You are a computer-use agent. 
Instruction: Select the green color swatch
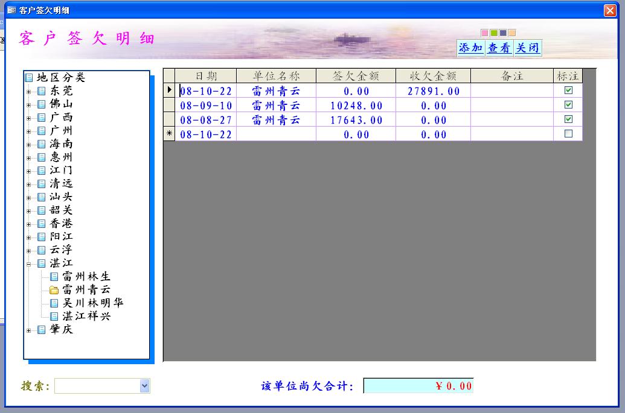click(x=494, y=33)
